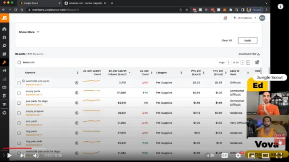
Task: Open the browser tab list chevron
Action: pyautogui.click(x=266, y=3)
